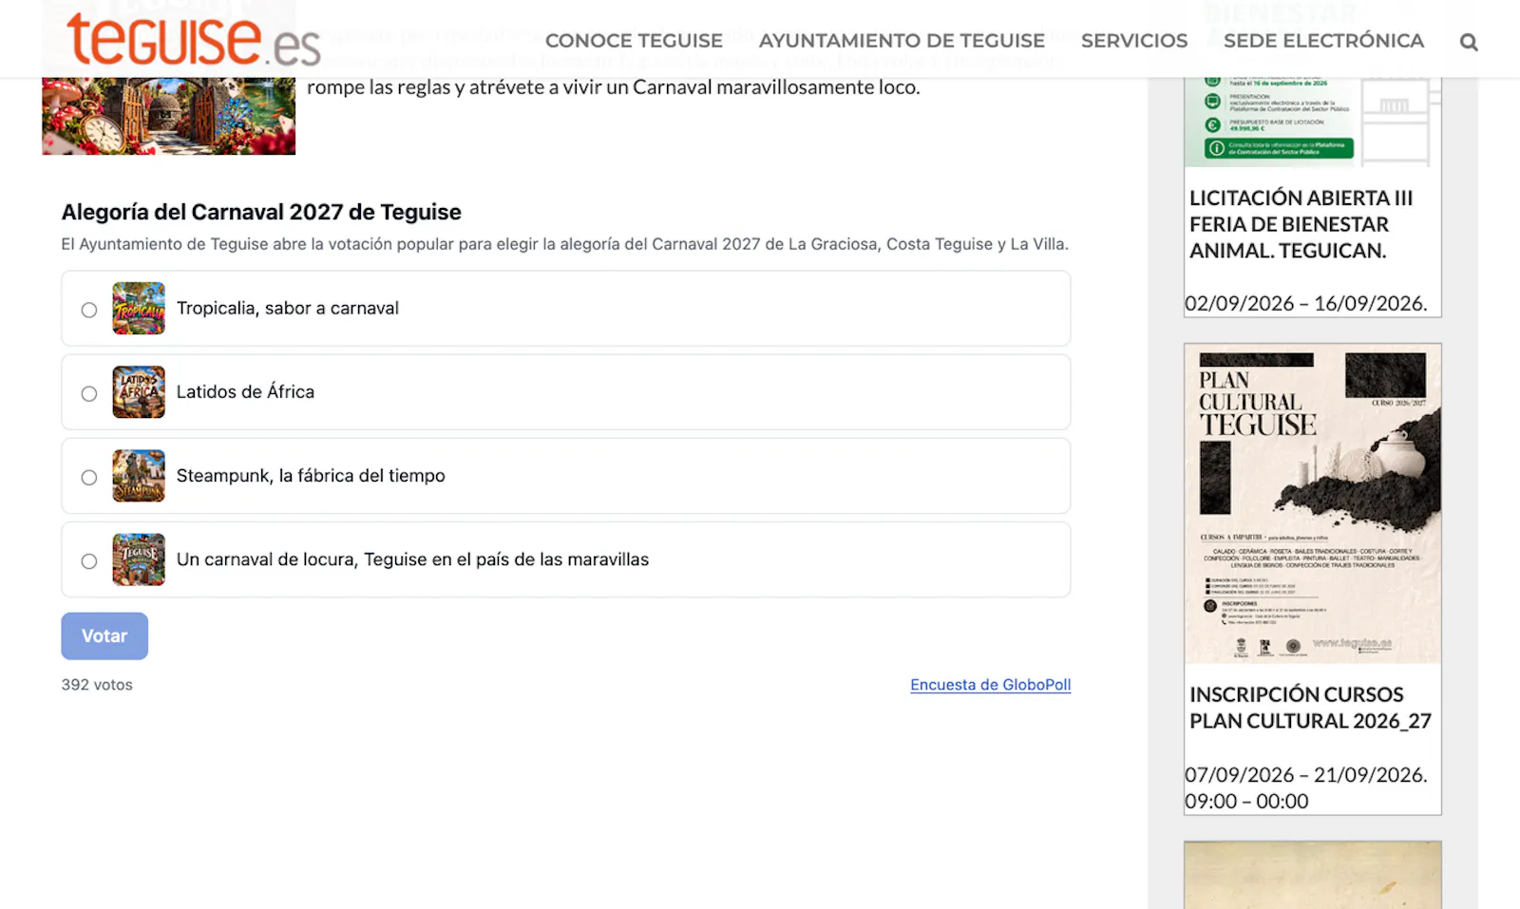Viewport: 1520px width, 909px height.
Task: Follow the Encuesta de GloboPoll link
Action: tap(991, 685)
